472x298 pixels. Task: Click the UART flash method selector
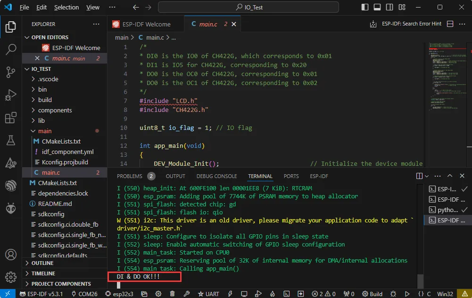click(208, 293)
